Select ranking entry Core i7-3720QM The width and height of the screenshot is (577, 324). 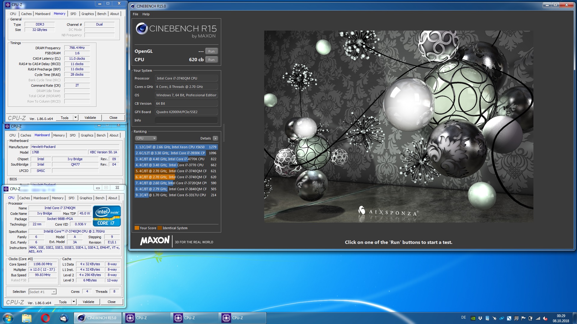coord(176,183)
